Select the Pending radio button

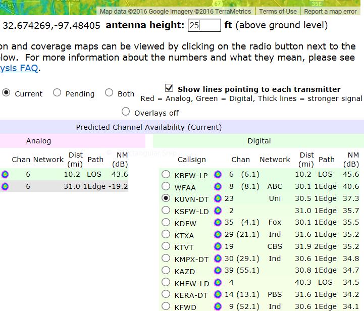[57, 93]
